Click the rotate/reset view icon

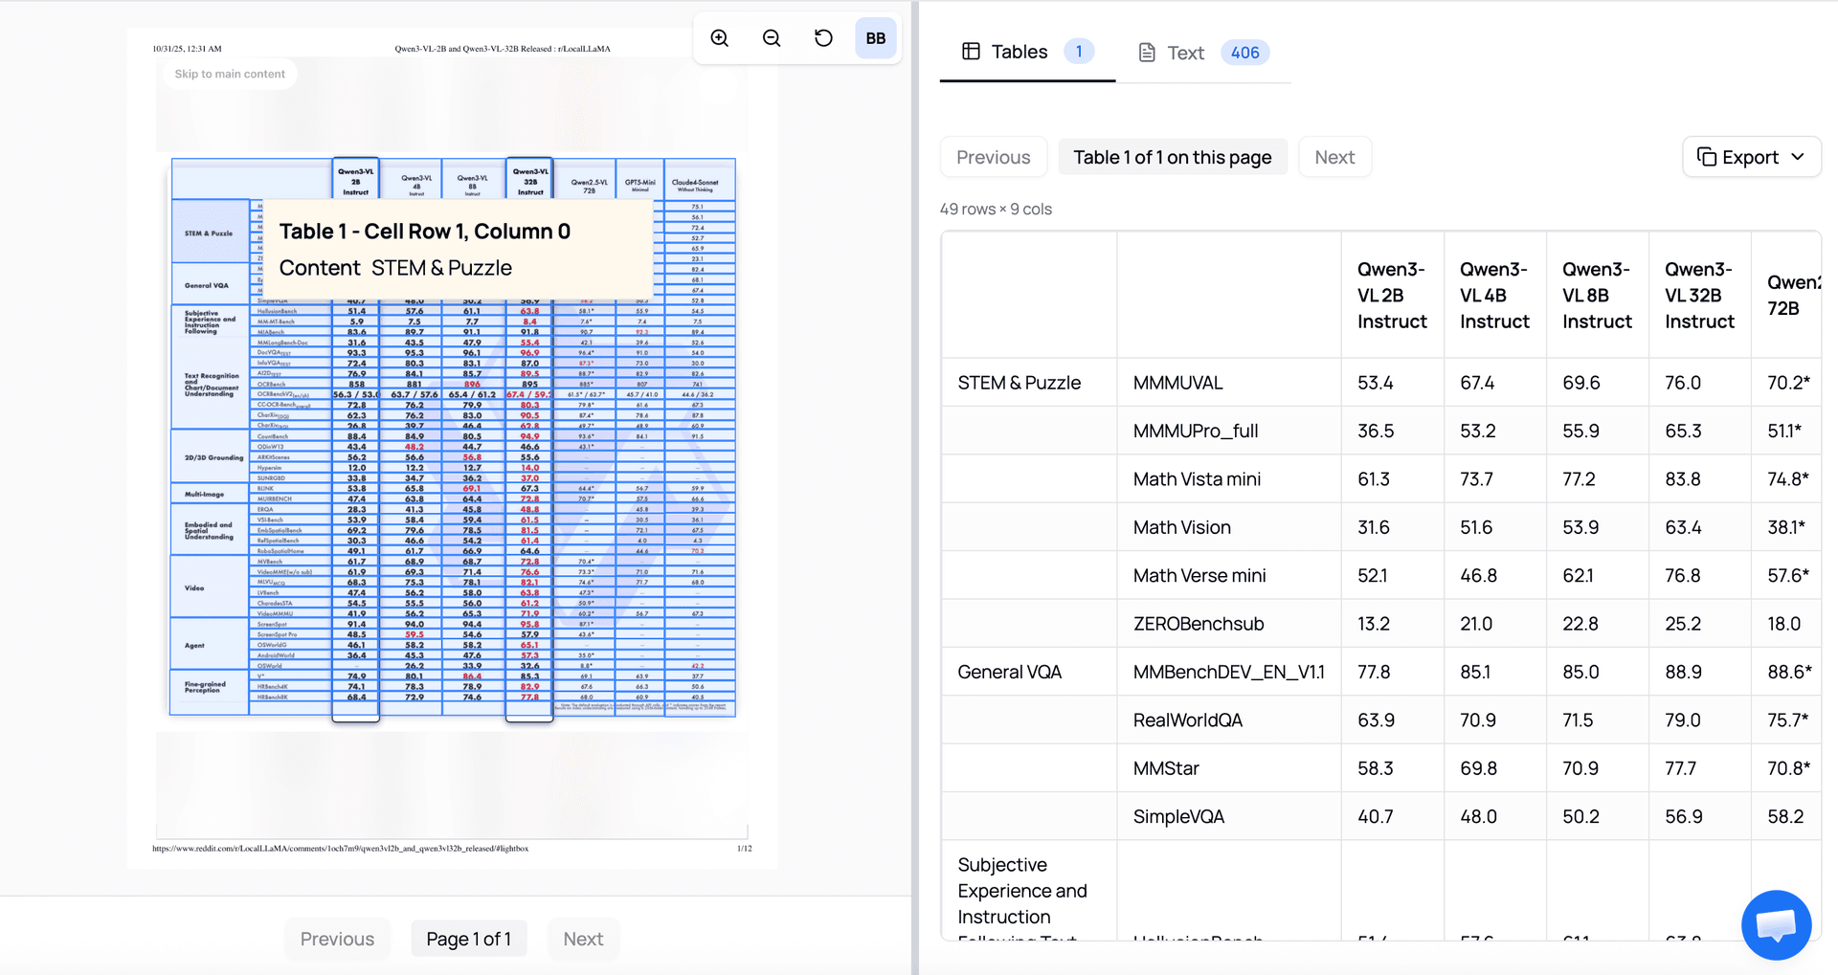tap(823, 38)
